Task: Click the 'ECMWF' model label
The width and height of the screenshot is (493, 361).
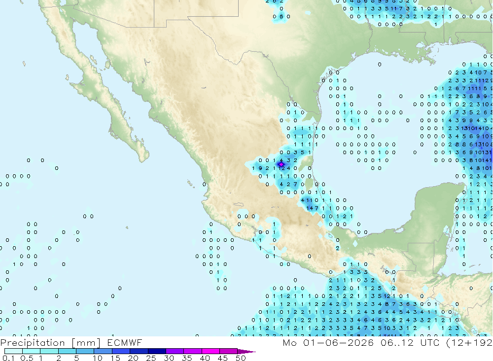Action: coord(125,342)
